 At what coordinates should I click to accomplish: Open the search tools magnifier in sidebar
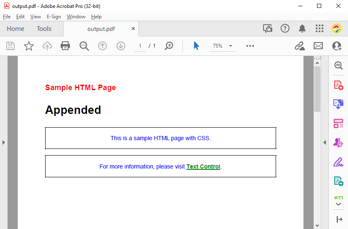pyautogui.click(x=338, y=65)
